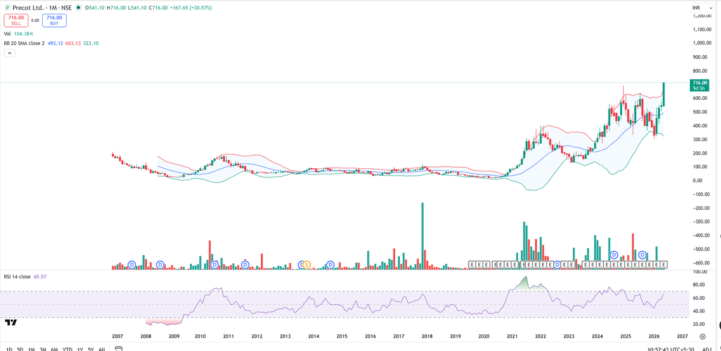Click the orange S split marker in 2013
This screenshot has width=721, height=351.
point(306,264)
